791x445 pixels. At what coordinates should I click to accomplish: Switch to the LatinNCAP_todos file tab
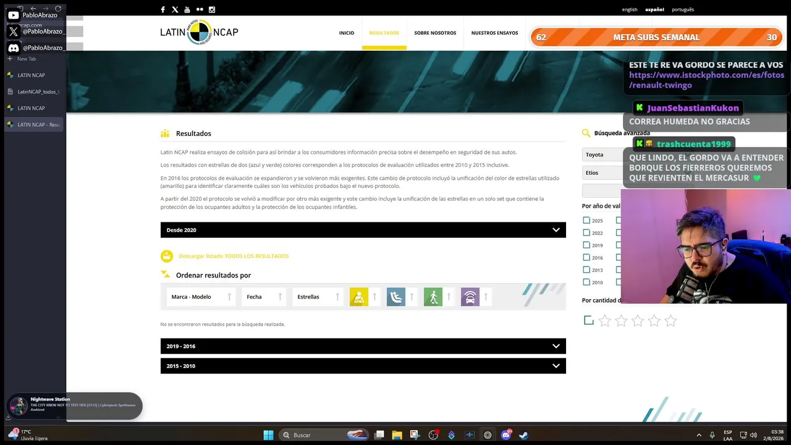point(34,91)
